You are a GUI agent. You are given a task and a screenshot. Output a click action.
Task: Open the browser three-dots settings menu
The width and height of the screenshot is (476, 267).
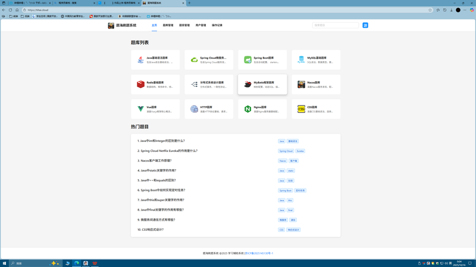coord(465,10)
